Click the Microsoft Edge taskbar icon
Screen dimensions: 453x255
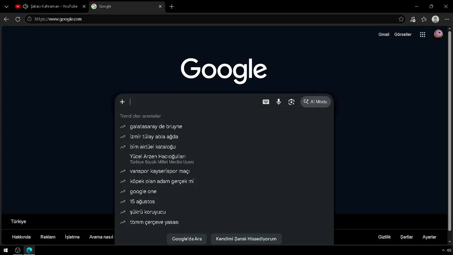(x=29, y=250)
